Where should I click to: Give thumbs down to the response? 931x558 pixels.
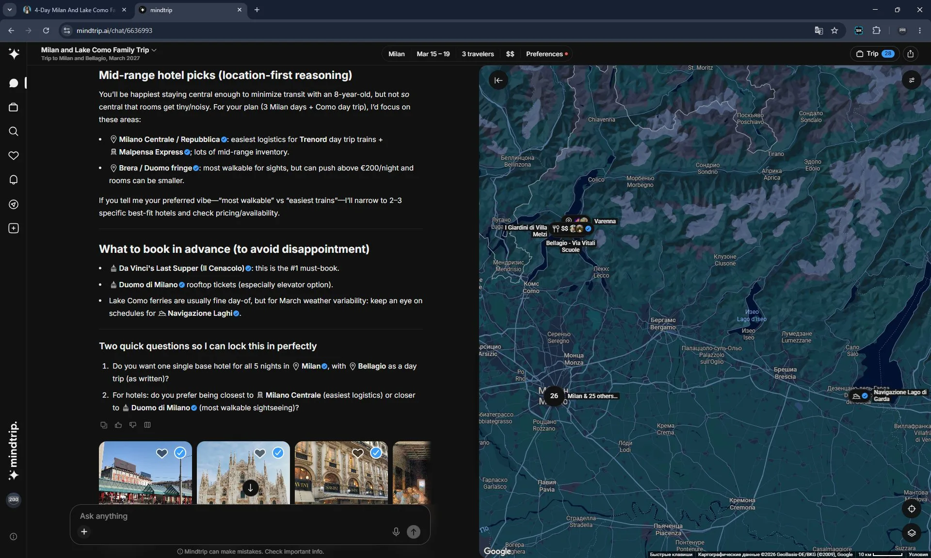coord(133,425)
